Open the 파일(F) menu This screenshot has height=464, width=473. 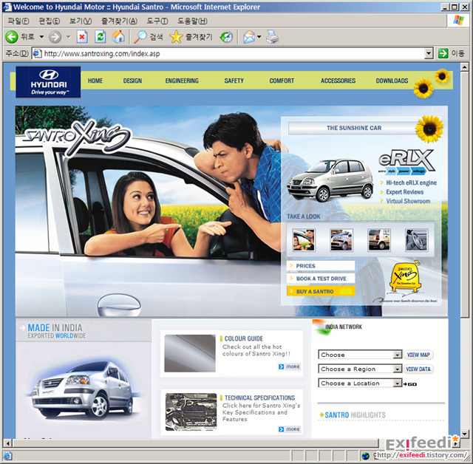click(18, 21)
